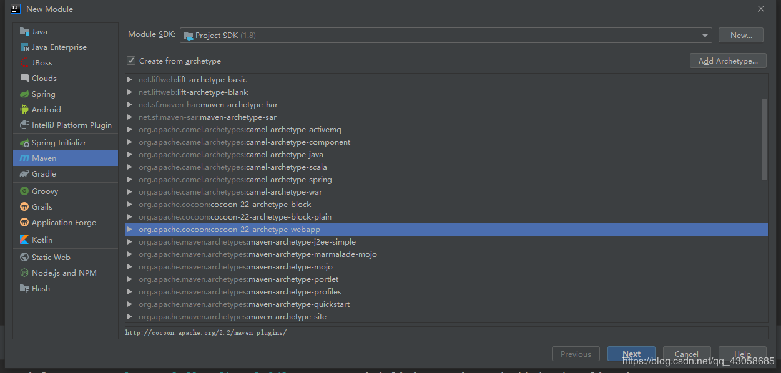The image size is (781, 373).
Task: Select camel-archetype-scala archetype
Action: (446, 167)
